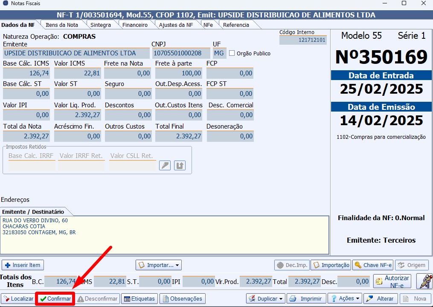Click Inserir Item plus button
Screen dimensions: 433x307
(x=23, y=265)
